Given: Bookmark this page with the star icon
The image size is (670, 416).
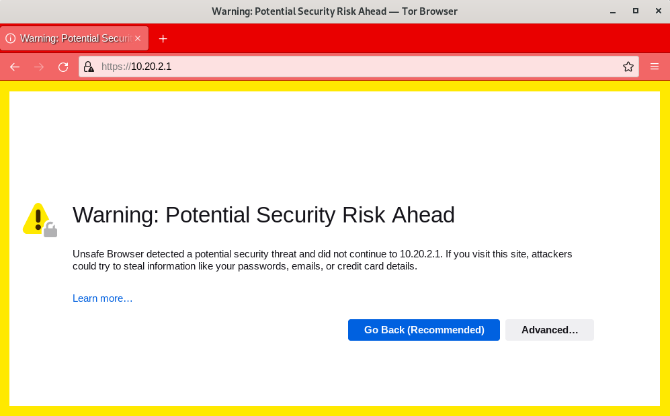Looking at the screenshot, I should 628,67.
